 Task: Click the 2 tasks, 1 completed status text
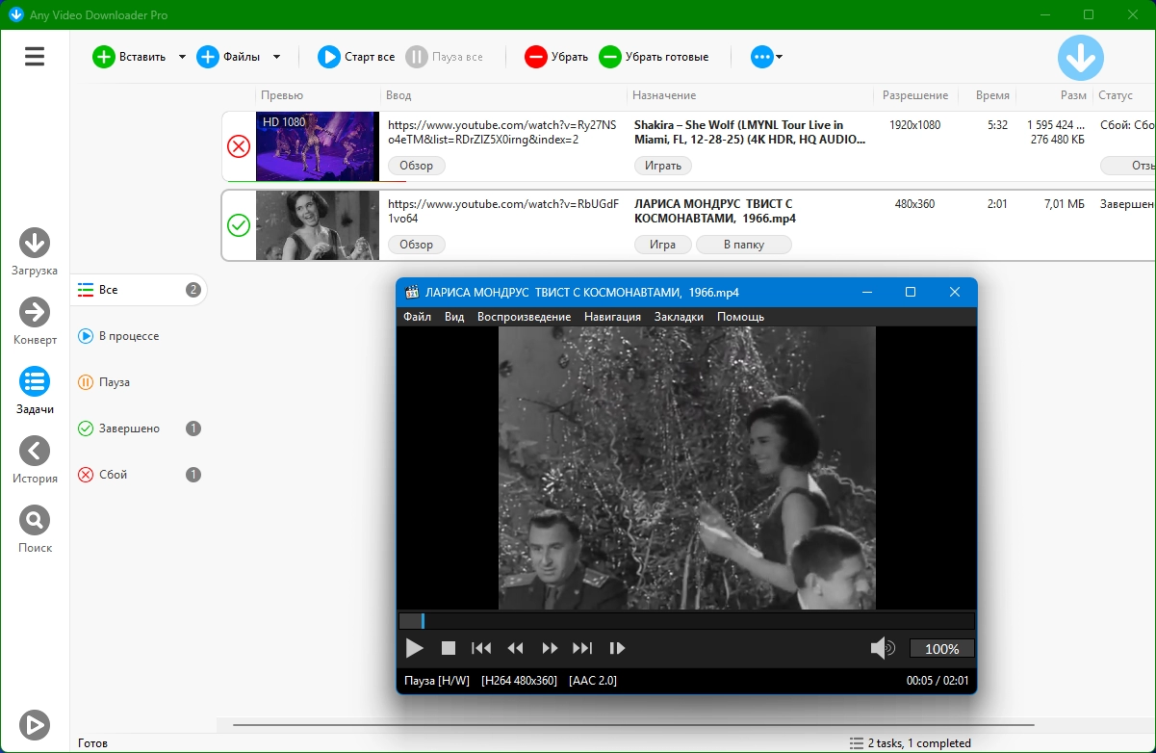click(919, 743)
